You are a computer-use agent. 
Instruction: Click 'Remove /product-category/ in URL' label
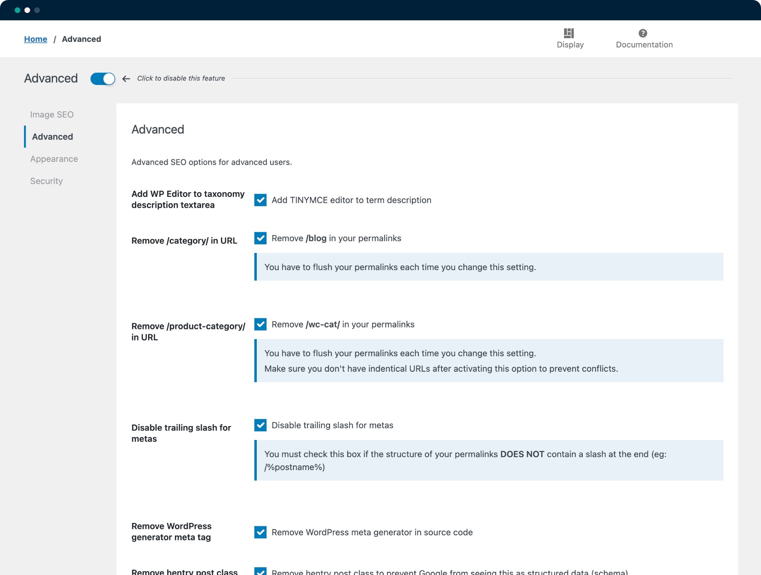[x=188, y=331]
